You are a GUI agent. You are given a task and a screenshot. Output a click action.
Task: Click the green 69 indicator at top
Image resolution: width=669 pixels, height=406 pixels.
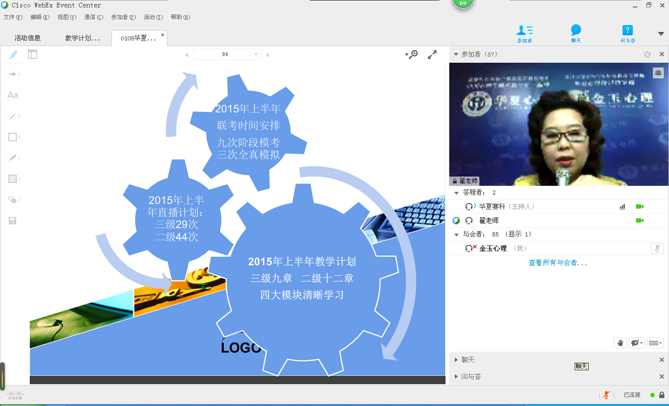(x=463, y=3)
